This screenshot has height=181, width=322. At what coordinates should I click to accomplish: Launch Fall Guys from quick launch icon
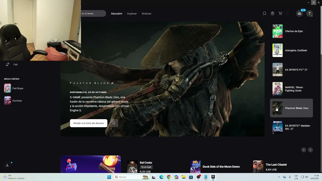coord(8,88)
